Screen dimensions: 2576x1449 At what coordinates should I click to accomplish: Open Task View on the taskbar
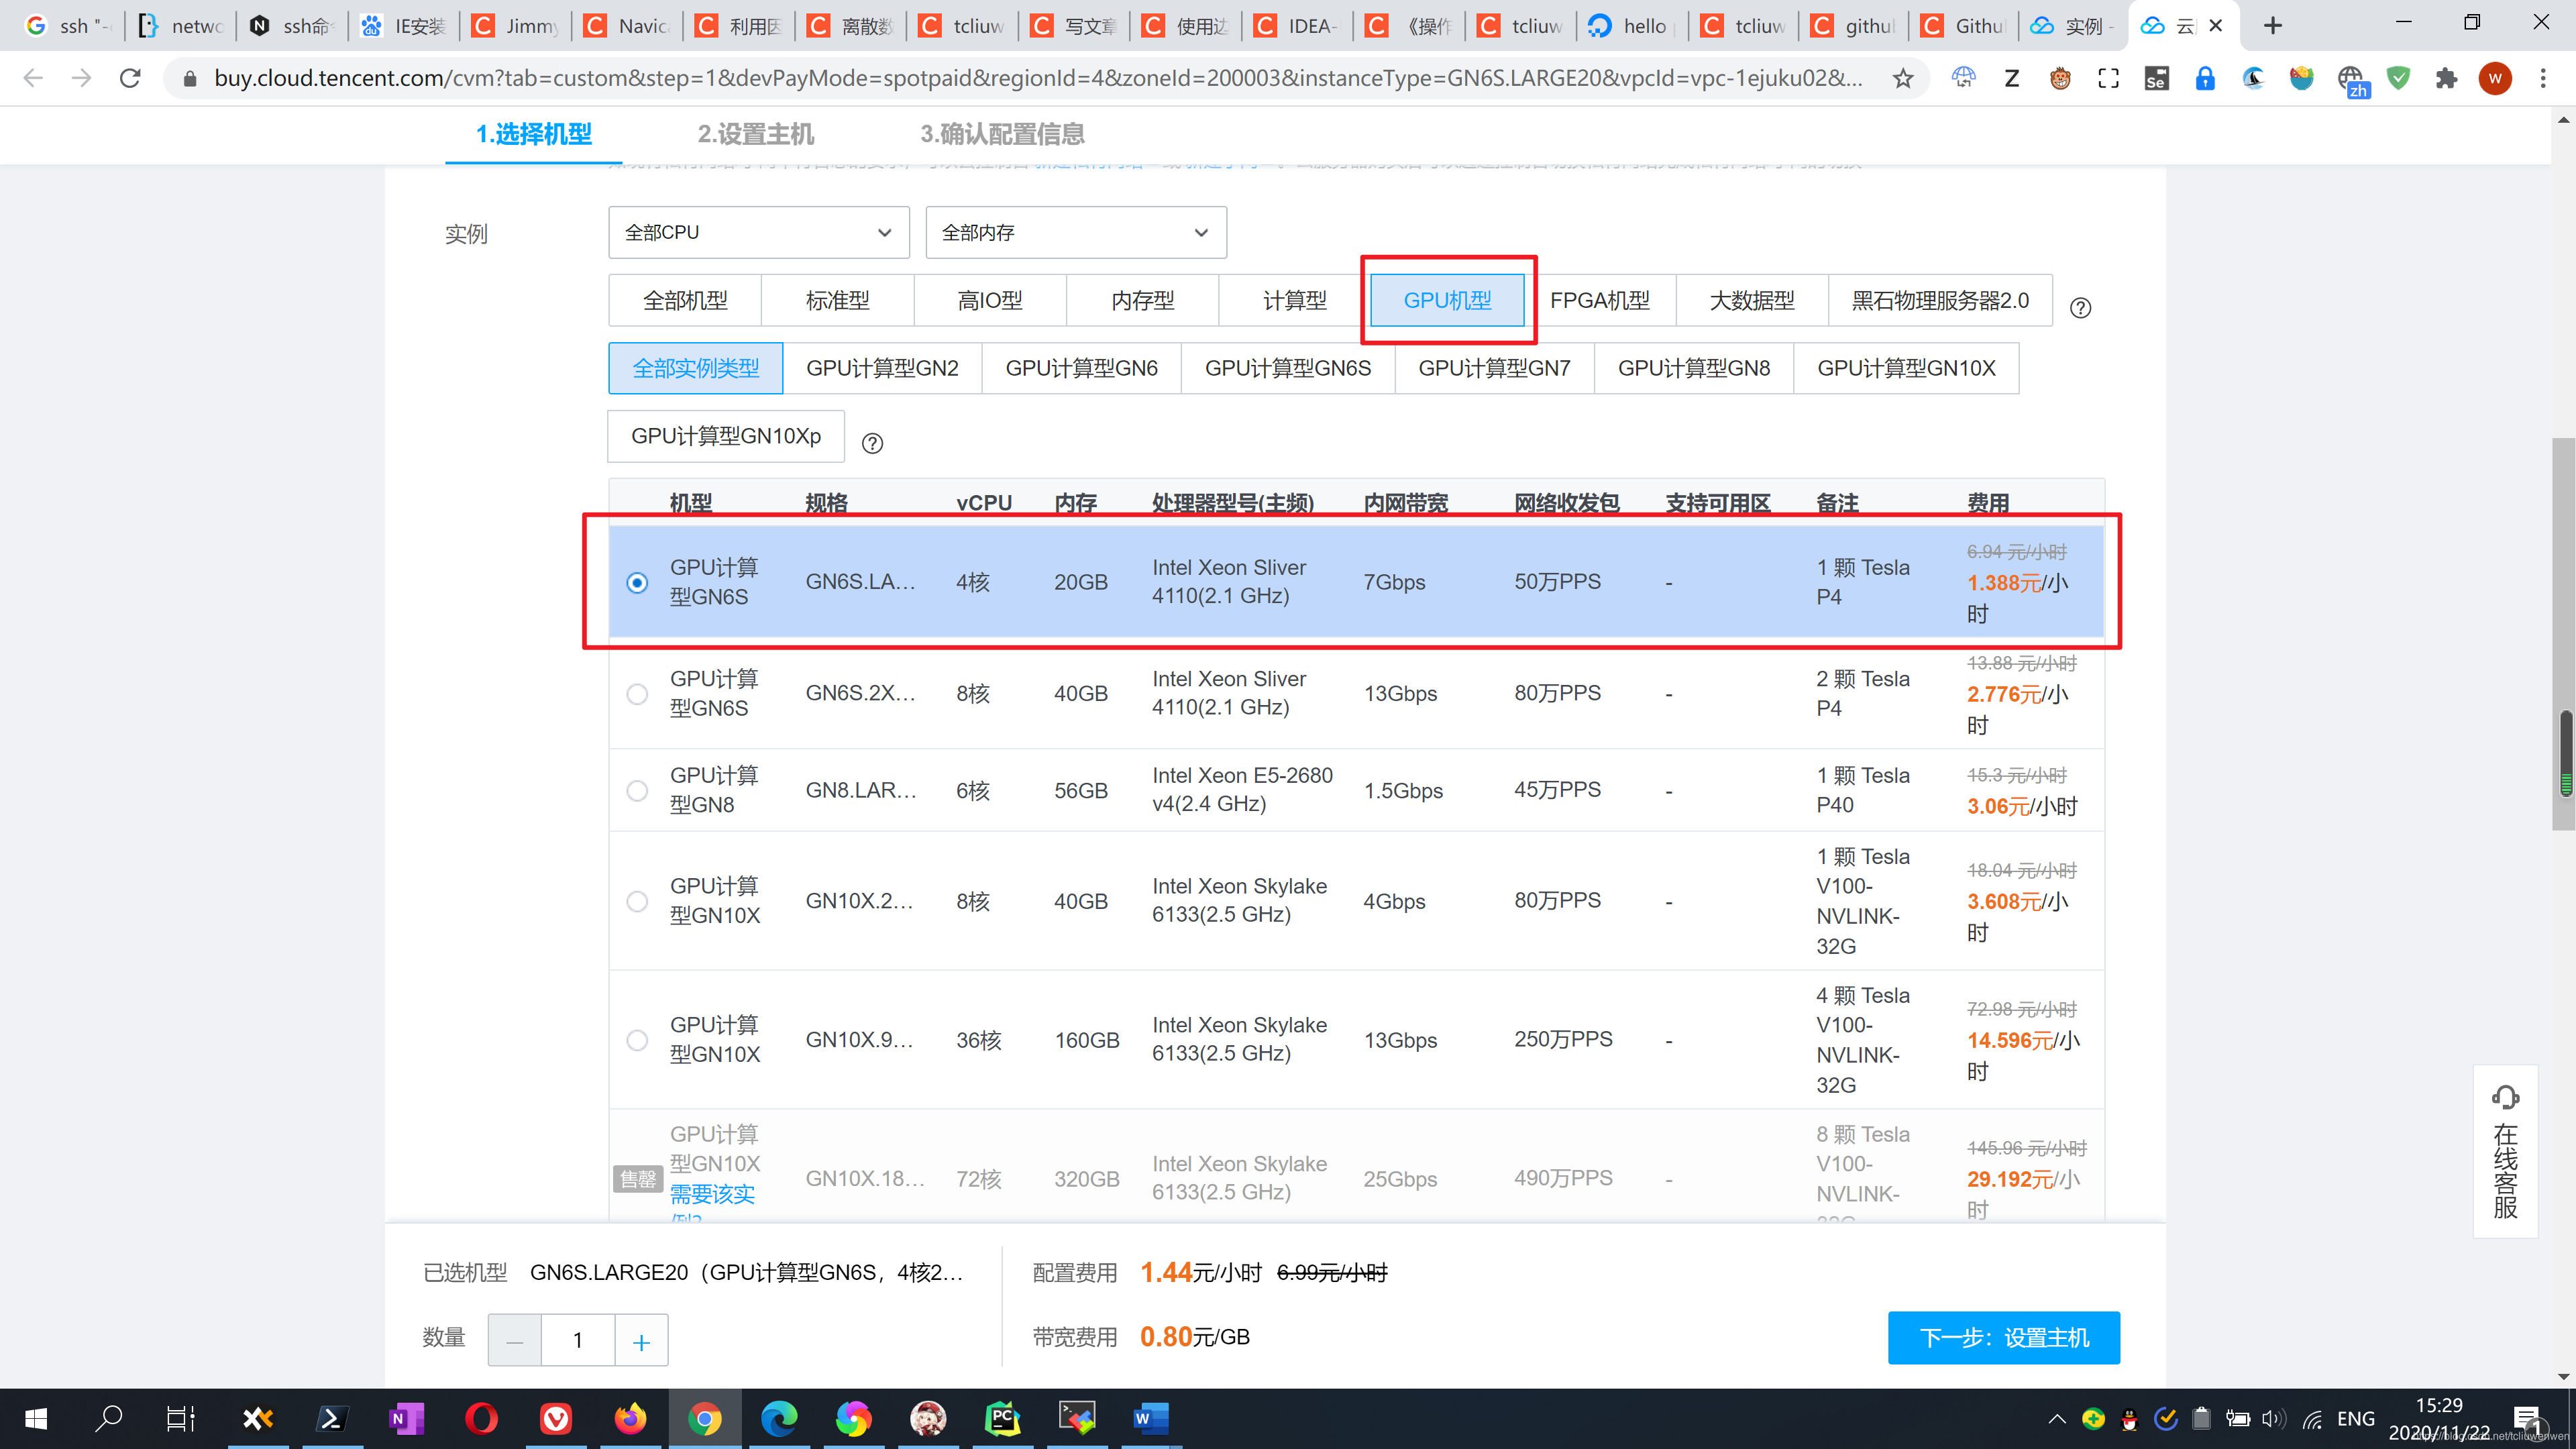(x=181, y=1418)
